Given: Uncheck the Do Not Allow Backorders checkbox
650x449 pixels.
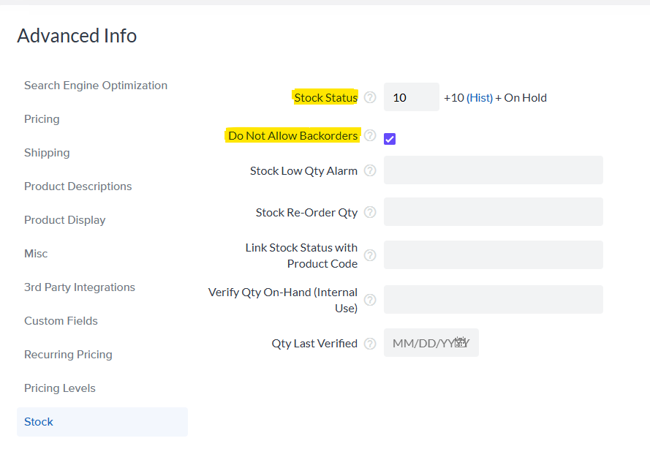Looking at the screenshot, I should tap(390, 139).
